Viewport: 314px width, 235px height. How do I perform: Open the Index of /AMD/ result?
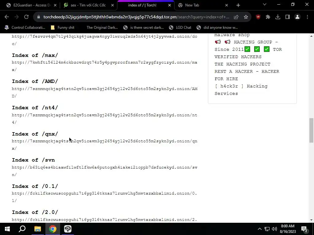(35, 81)
